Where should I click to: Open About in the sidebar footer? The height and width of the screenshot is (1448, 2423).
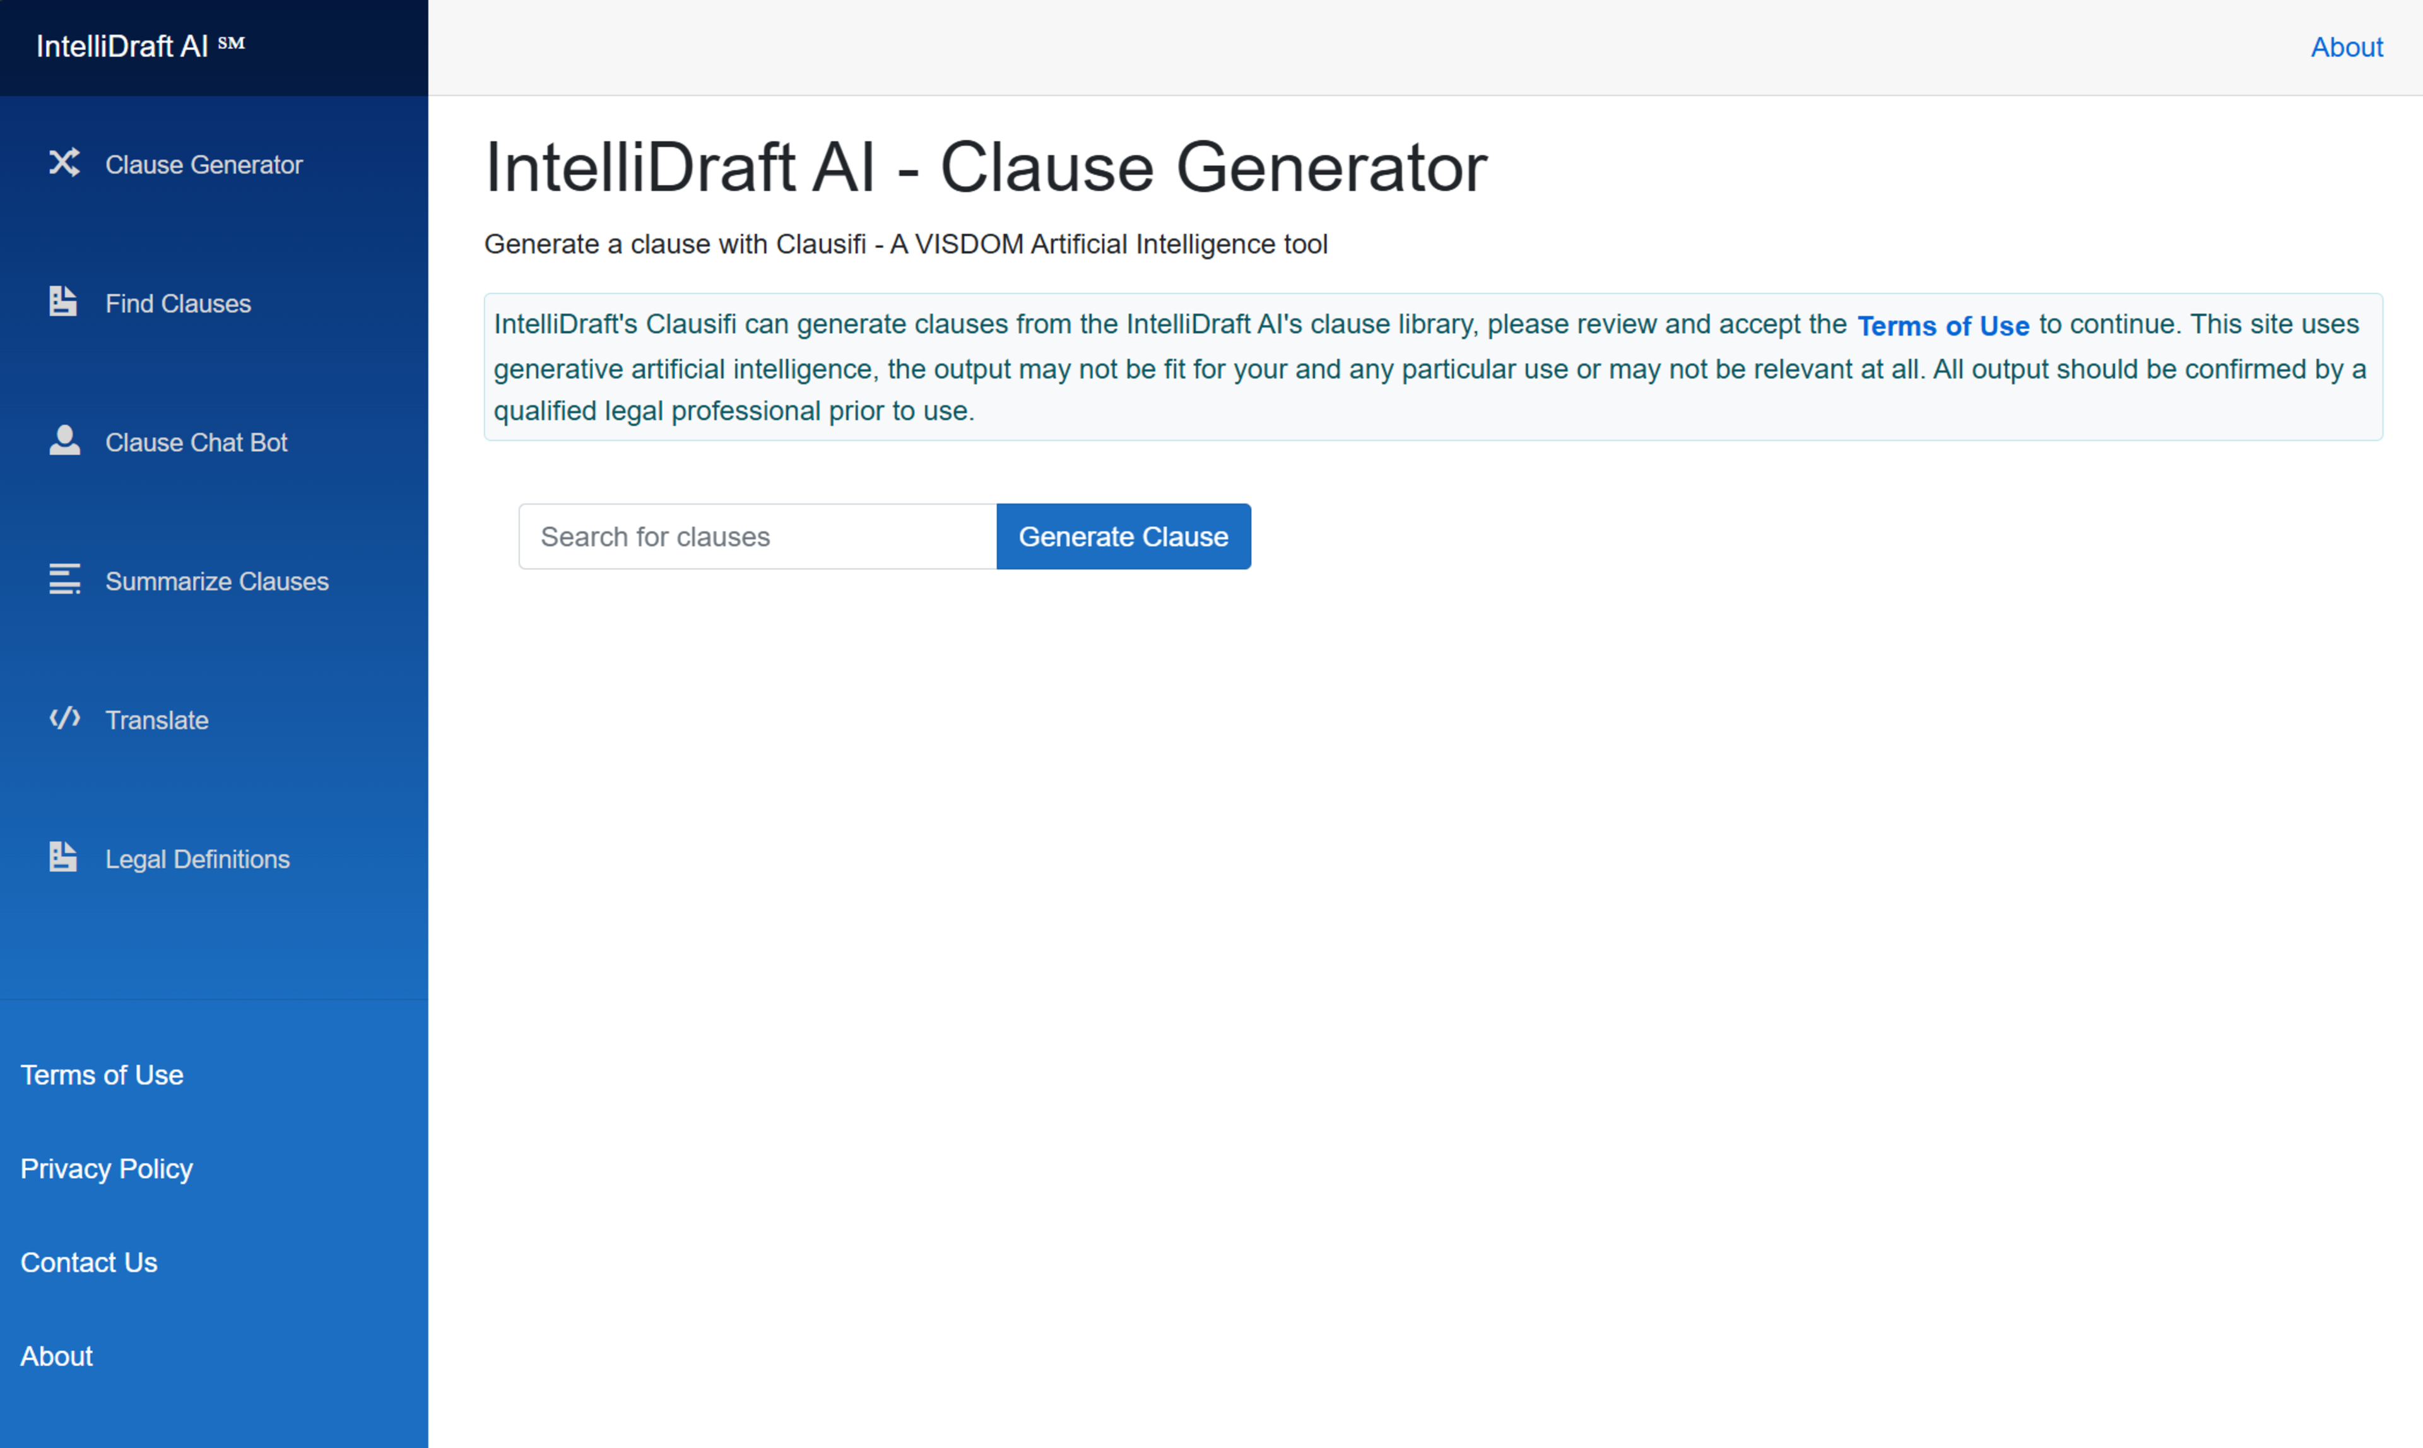click(x=57, y=1355)
